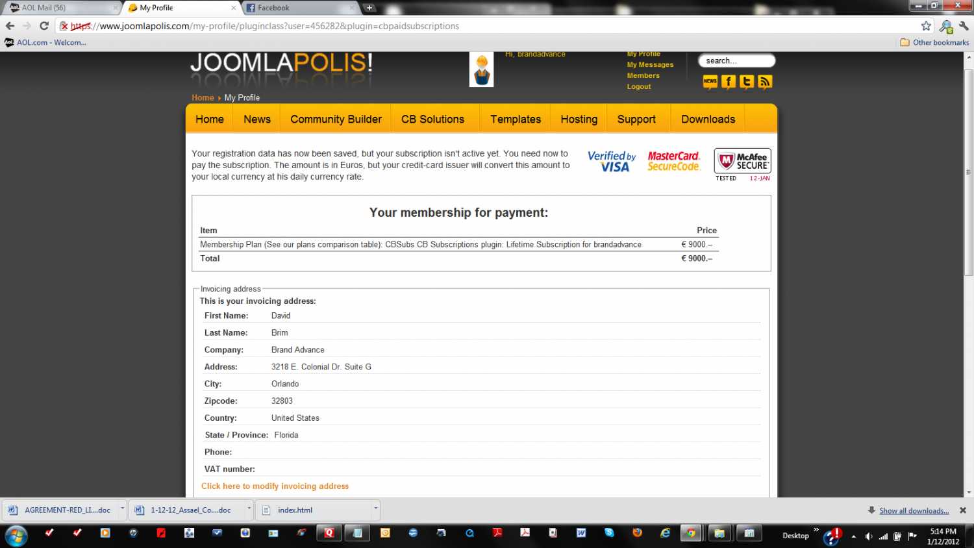This screenshot has width=974, height=548.
Task: Click the brandadvance user avatar
Action: (481, 69)
